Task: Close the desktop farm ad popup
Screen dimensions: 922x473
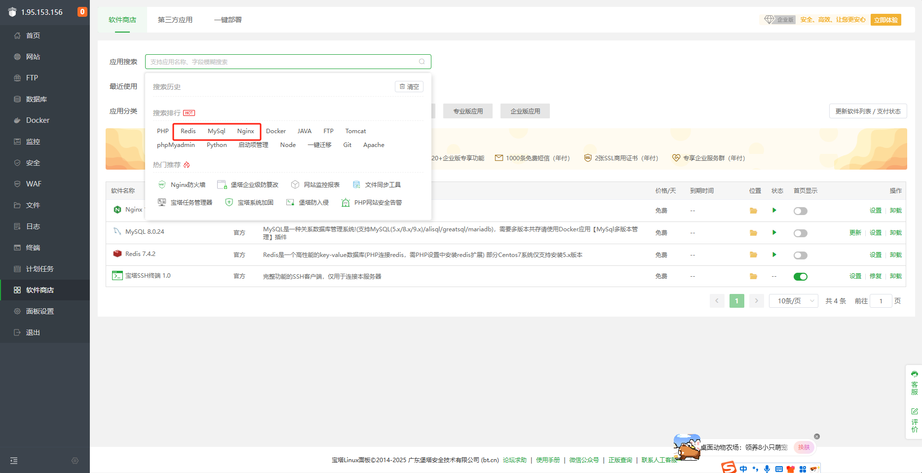Action: (x=817, y=437)
